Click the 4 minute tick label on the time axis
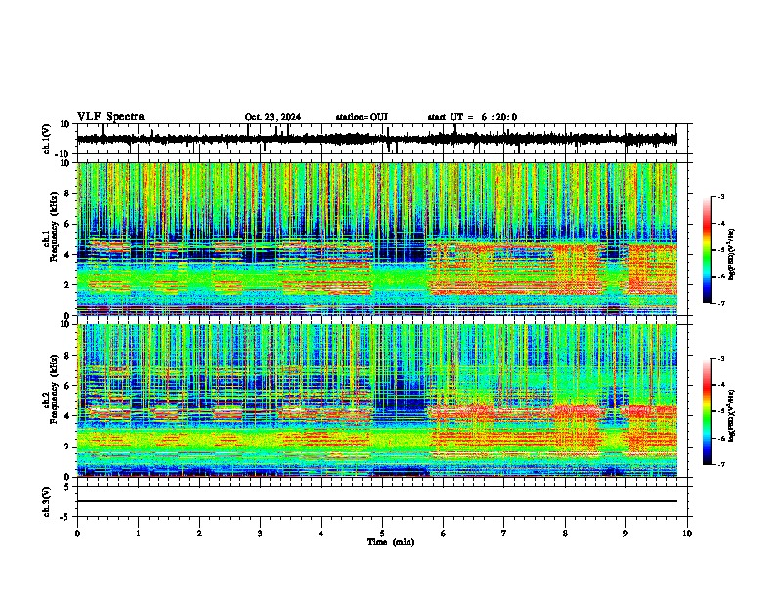Image resolution: width=774 pixels, height=598 pixels. click(322, 534)
